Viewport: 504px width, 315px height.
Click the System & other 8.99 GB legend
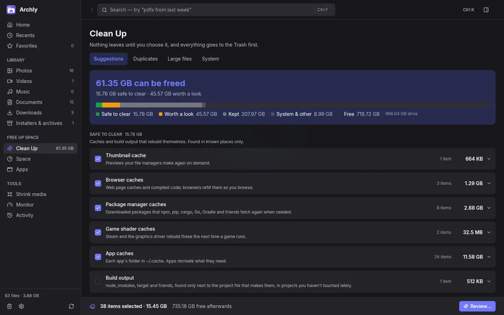(x=301, y=114)
